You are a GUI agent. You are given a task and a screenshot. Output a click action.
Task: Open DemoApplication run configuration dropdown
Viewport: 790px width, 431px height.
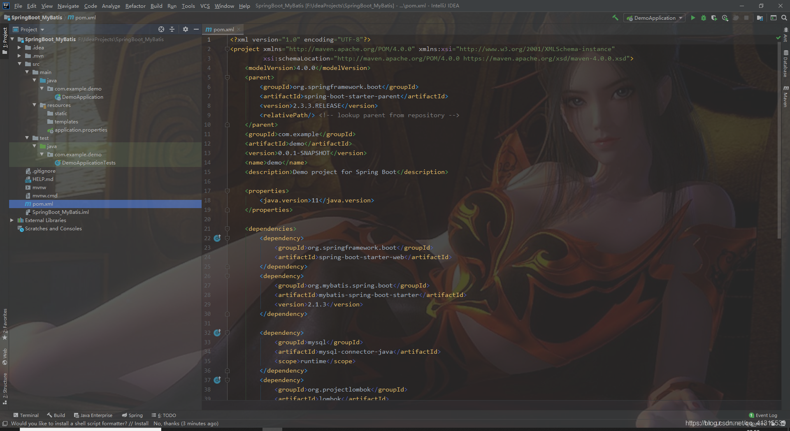point(654,18)
